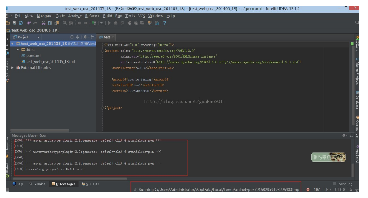Expand the .idea folder
368x198 pixels.
coord(18,50)
